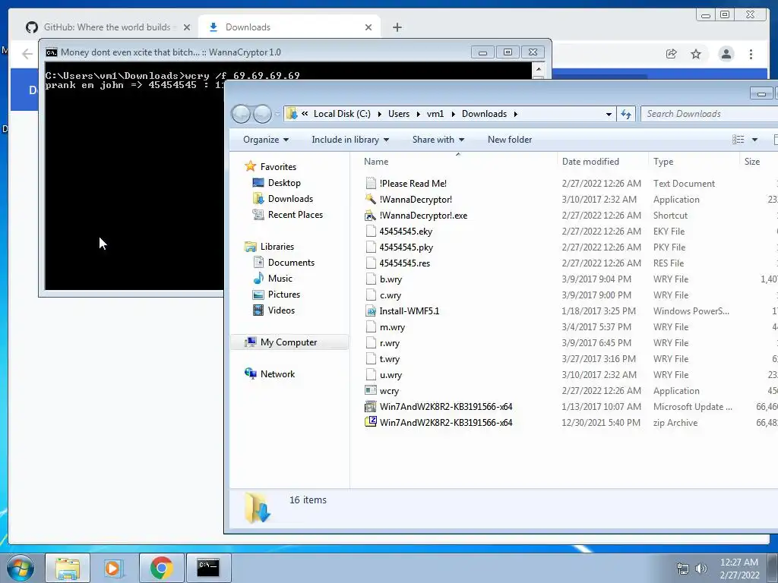Open Windows Explorer from the taskbar

click(x=68, y=568)
